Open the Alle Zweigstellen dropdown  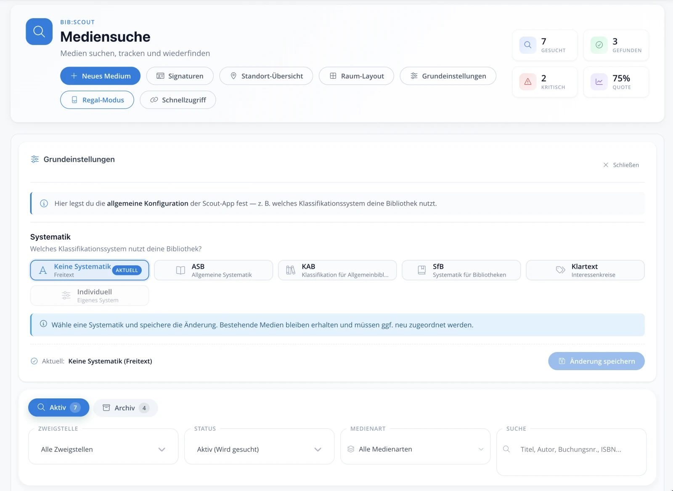click(x=103, y=449)
